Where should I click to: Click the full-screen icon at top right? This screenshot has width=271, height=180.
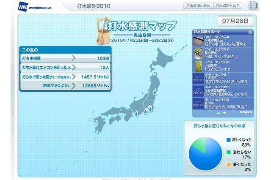click(x=253, y=5)
